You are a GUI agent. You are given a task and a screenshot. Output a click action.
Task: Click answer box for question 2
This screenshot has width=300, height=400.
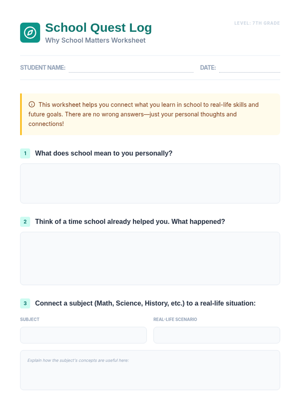[x=150, y=258]
